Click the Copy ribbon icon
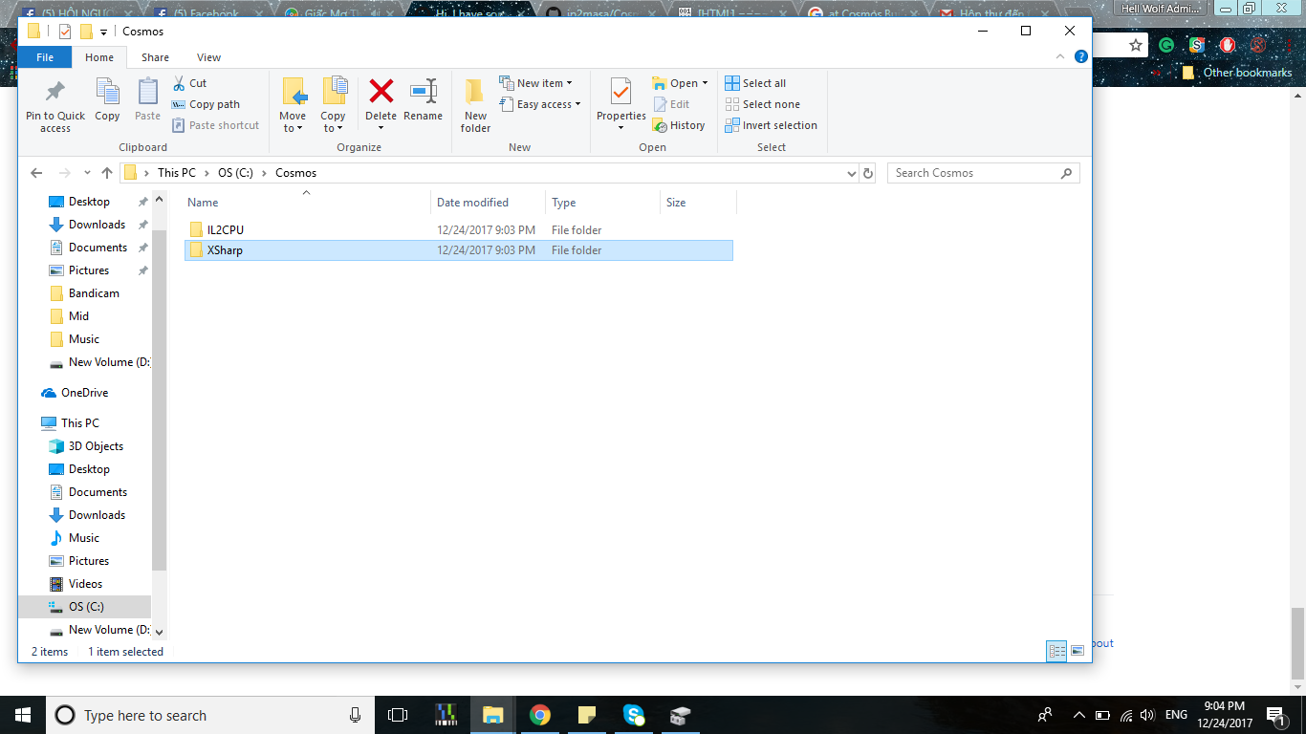The width and height of the screenshot is (1306, 734). [107, 92]
